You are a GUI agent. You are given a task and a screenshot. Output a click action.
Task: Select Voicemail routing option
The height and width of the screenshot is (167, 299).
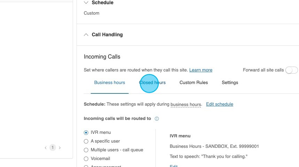point(86,159)
